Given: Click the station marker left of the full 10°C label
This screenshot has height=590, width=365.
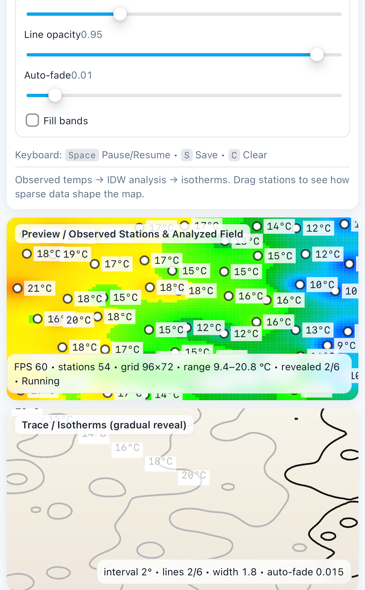Looking at the screenshot, I should pyautogui.click(x=300, y=284).
